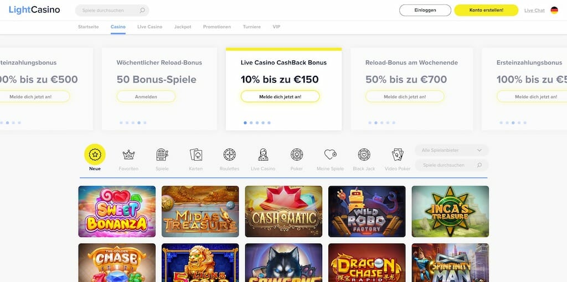Open the Live Chat link
The image size is (567, 282).
coord(534,11)
